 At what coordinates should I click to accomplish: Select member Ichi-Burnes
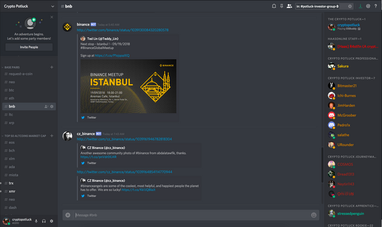pos(353,96)
